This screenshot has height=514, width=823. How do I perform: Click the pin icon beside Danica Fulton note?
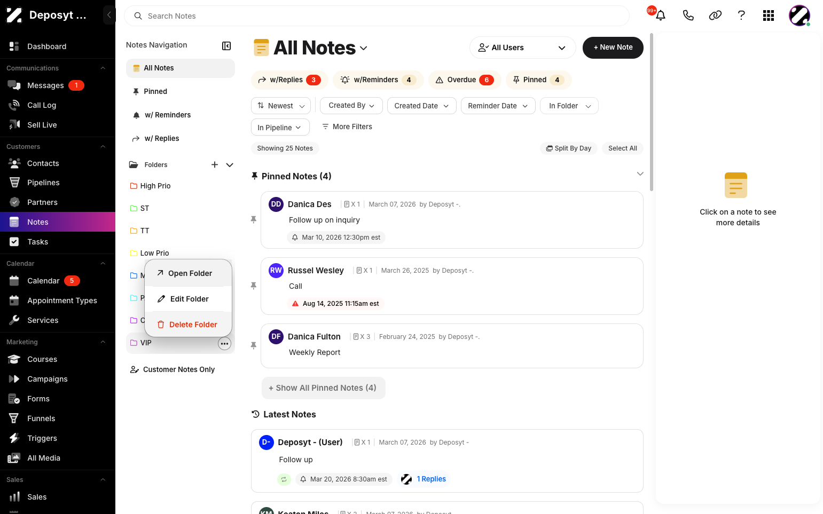(x=254, y=346)
